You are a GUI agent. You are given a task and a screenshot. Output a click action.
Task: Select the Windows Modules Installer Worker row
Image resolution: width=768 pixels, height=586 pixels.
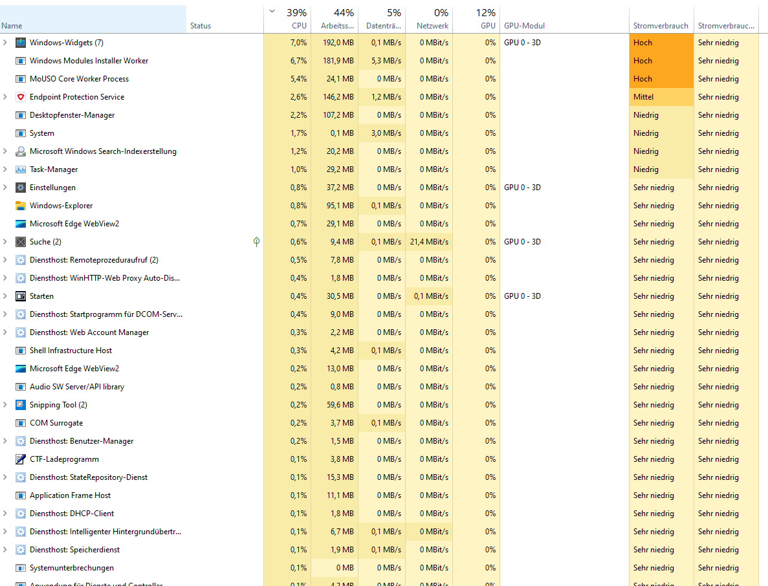pos(379,61)
